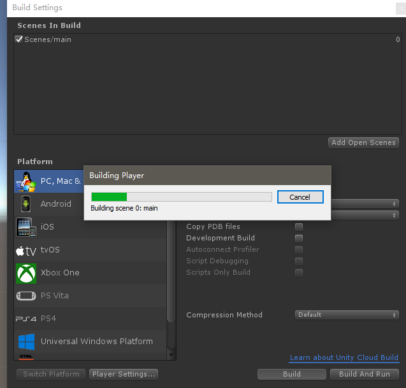Click the scene index 0 value

398,39
